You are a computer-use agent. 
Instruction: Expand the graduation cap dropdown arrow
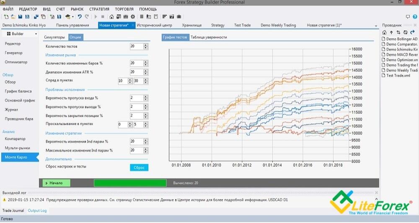tap(72, 17)
